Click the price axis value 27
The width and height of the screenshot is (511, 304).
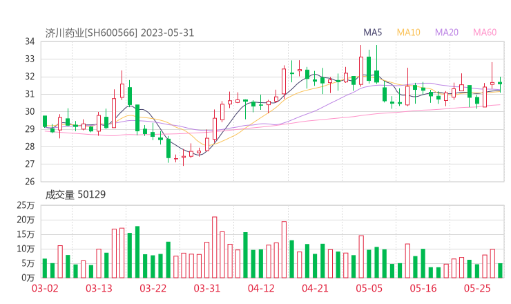[30, 164]
